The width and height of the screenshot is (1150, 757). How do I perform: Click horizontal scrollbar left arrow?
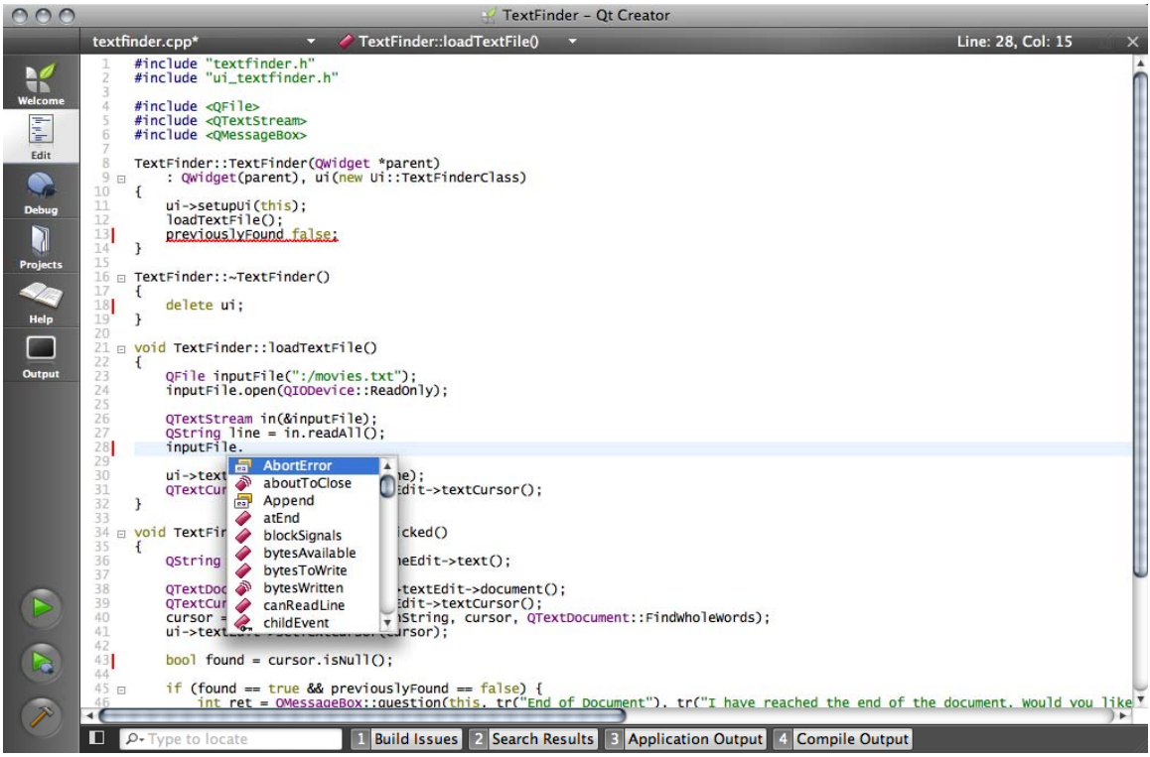[x=89, y=715]
